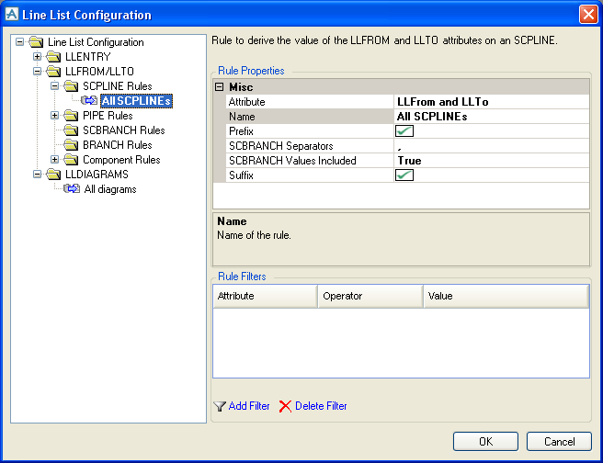Click the Line List Configuration root folder icon
The image size is (603, 463).
coord(37,42)
